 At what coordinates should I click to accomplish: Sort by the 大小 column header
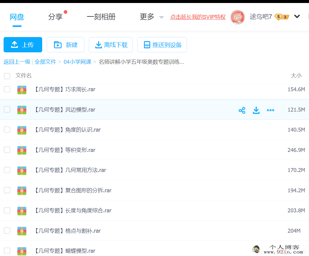tap(296, 76)
